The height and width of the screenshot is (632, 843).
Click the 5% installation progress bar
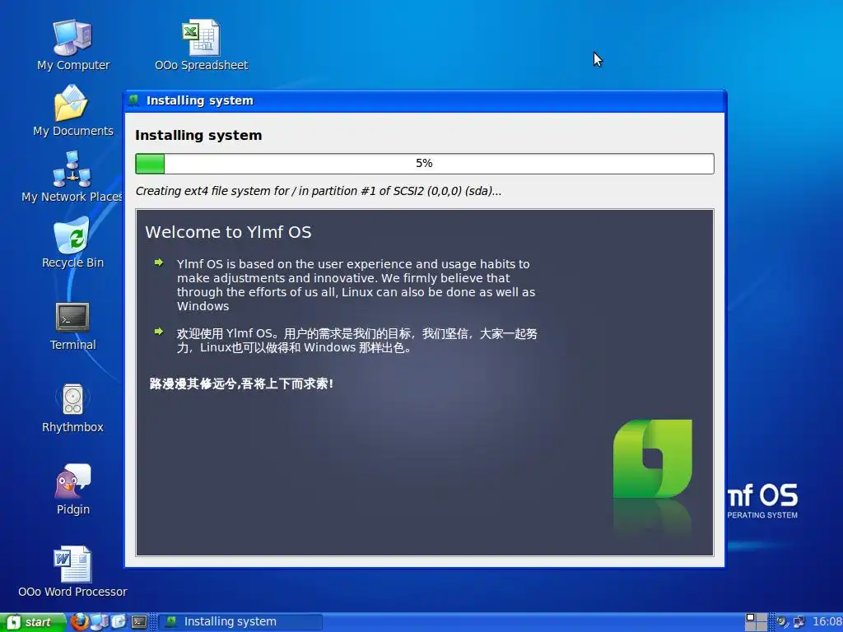pos(425,164)
